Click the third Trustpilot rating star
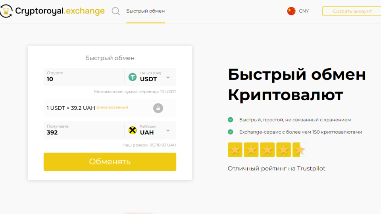Image resolution: width=381 pixels, height=214 pixels. click(x=267, y=150)
